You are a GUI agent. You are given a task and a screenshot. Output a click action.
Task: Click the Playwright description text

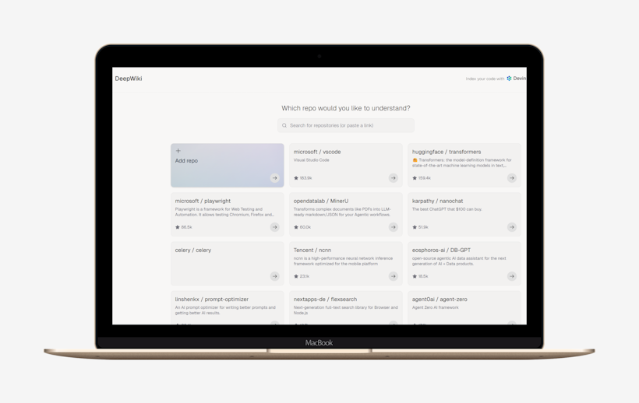224,212
